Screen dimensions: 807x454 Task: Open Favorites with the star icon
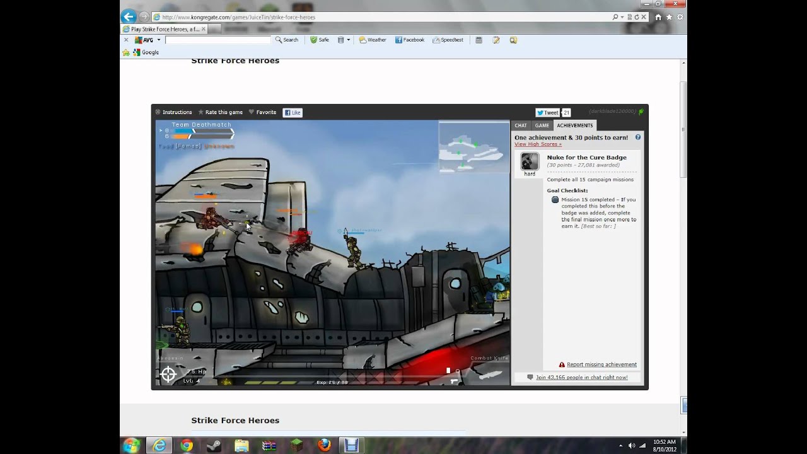click(x=669, y=17)
